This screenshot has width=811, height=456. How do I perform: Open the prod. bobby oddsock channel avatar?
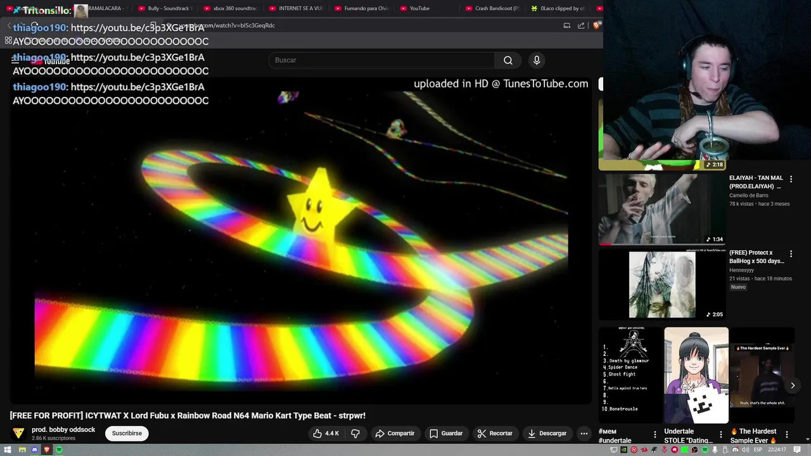[x=18, y=433]
